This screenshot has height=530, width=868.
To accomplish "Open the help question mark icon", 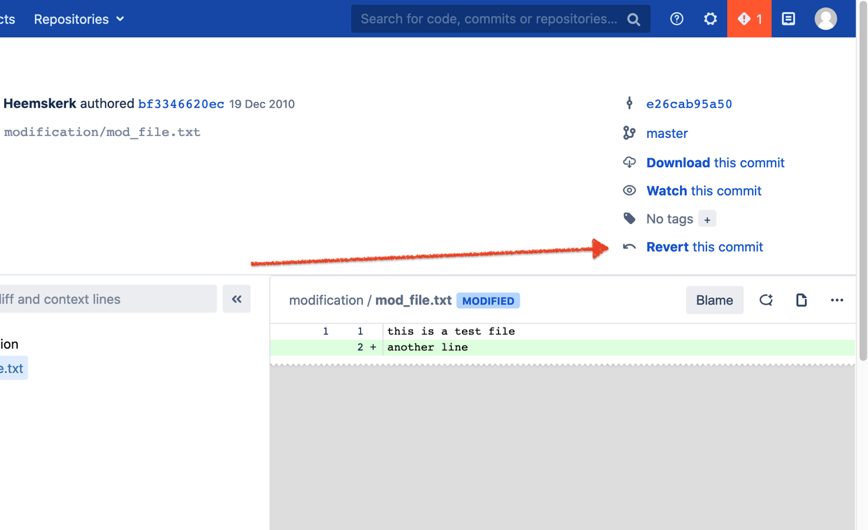I will pos(676,19).
